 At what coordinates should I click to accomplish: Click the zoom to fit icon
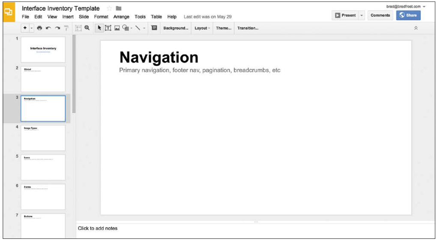78,28
